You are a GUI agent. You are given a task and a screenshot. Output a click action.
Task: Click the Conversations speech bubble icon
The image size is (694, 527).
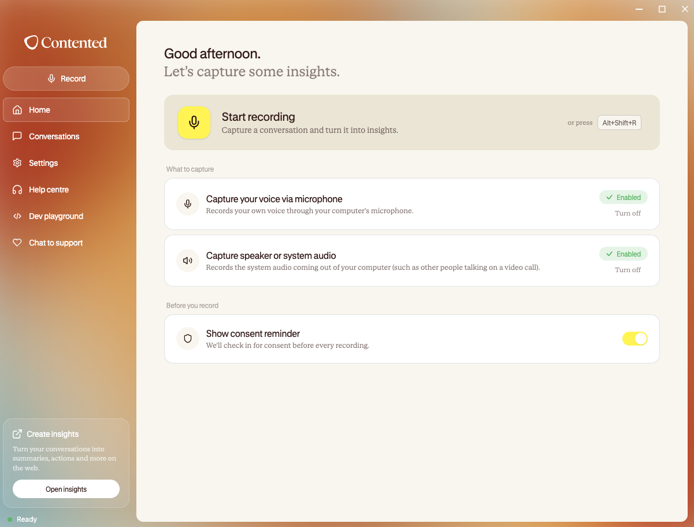coord(18,136)
